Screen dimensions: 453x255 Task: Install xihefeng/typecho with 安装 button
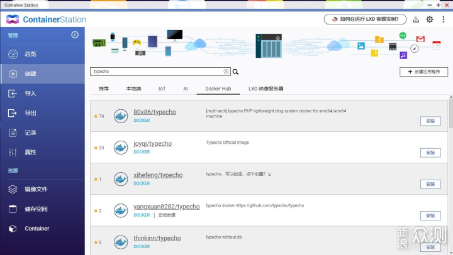[x=430, y=184]
